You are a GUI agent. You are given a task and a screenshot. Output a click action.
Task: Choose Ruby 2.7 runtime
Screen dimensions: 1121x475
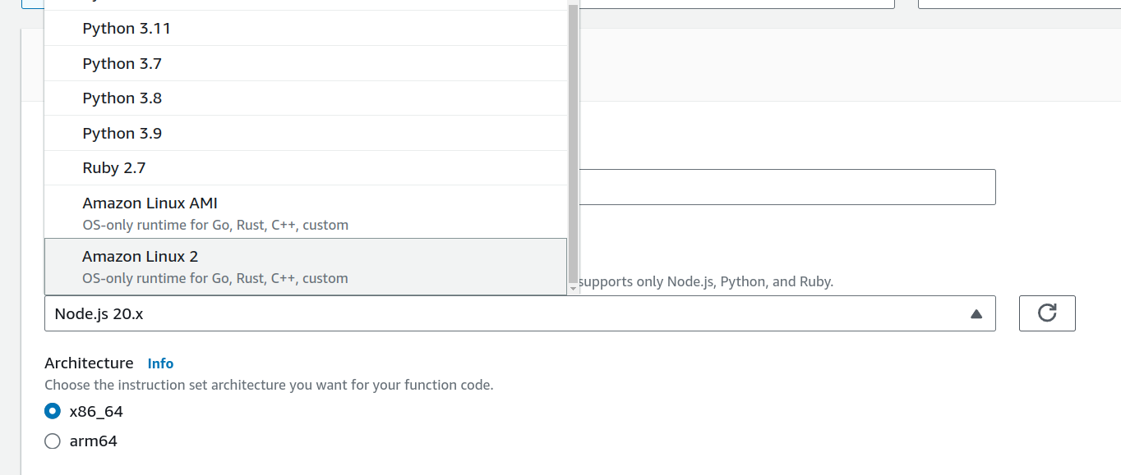pos(115,167)
